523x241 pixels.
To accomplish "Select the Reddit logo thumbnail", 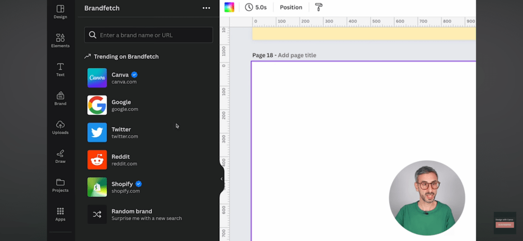I will point(97,160).
